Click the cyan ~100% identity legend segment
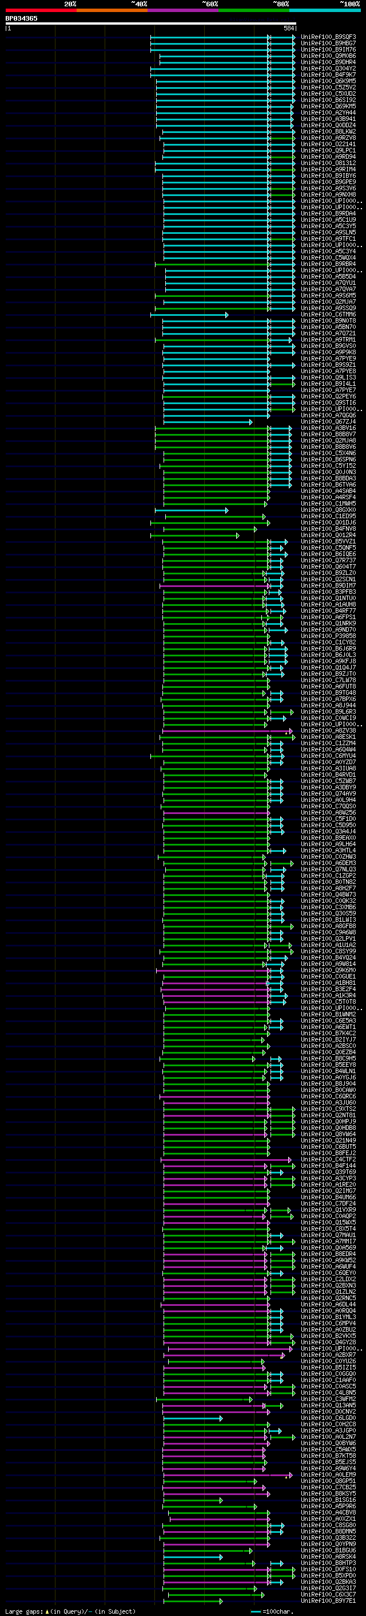Viewport: 366px width, 1616px height. pyautogui.click(x=325, y=10)
